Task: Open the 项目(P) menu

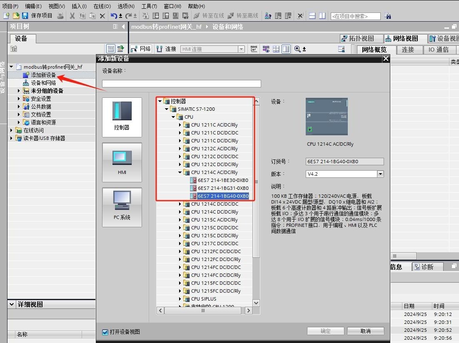Action: pos(10,6)
